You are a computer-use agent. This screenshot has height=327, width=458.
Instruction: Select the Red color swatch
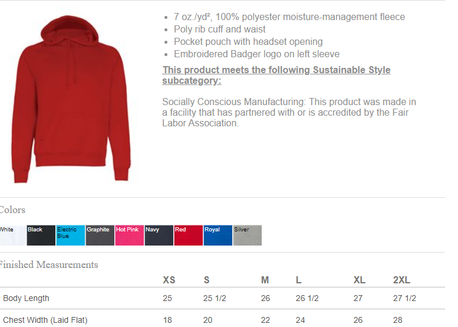click(x=189, y=235)
